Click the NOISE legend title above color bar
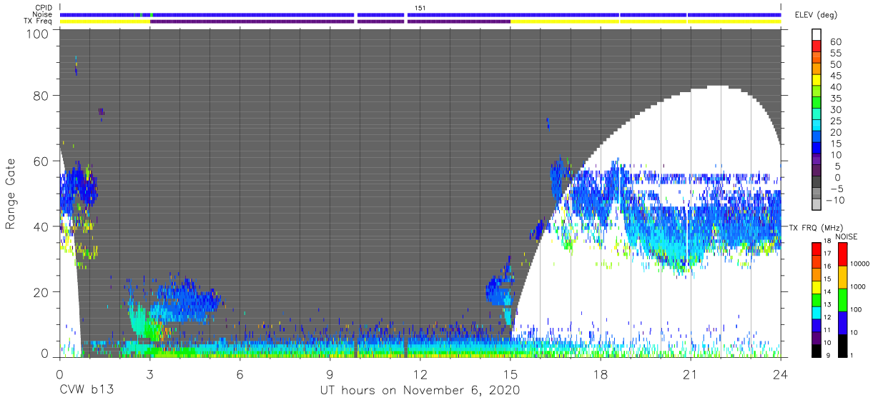 click(x=847, y=236)
